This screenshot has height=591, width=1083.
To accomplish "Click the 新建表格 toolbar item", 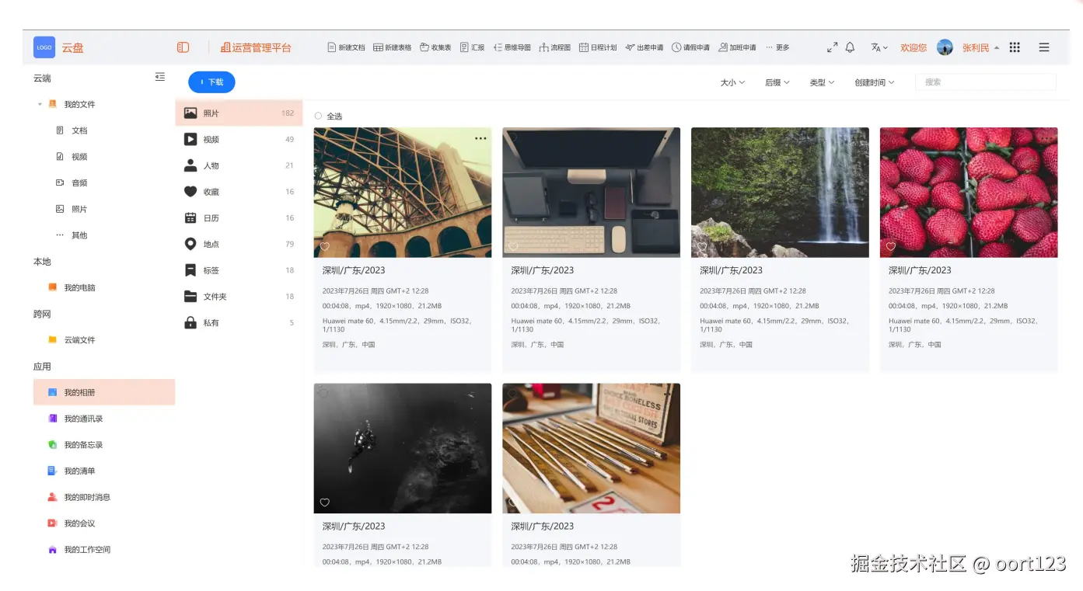I will pos(393,47).
